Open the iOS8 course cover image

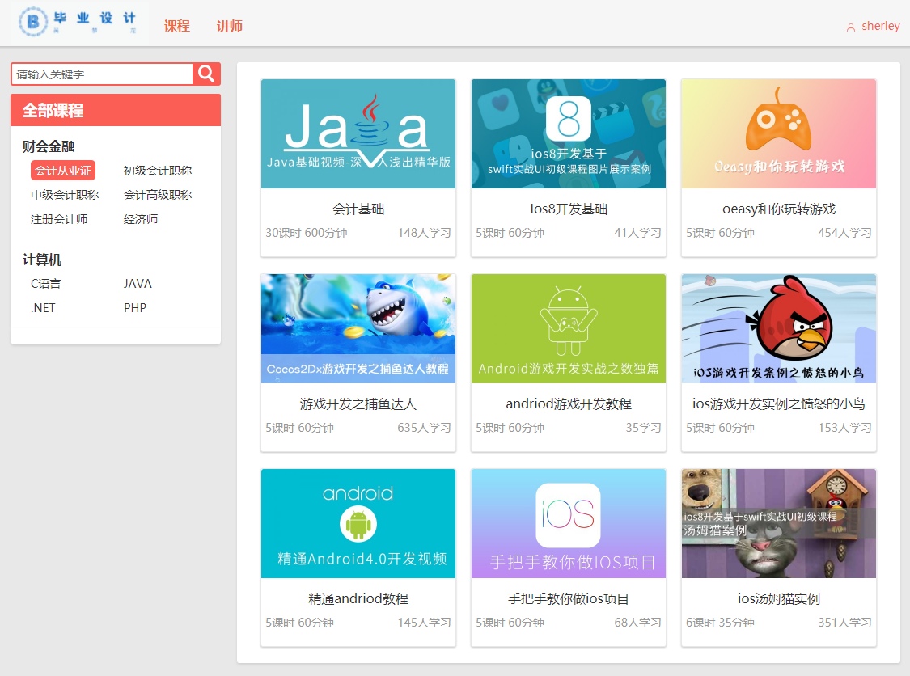click(569, 133)
